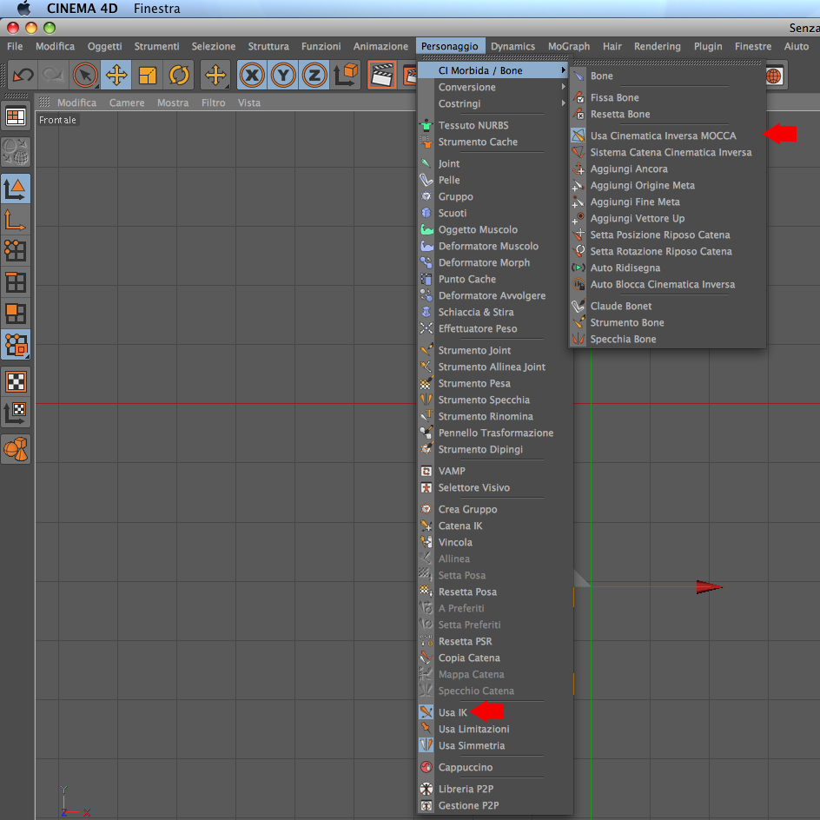Select the Rotate tool icon
The width and height of the screenshot is (820, 820).
coord(179,76)
